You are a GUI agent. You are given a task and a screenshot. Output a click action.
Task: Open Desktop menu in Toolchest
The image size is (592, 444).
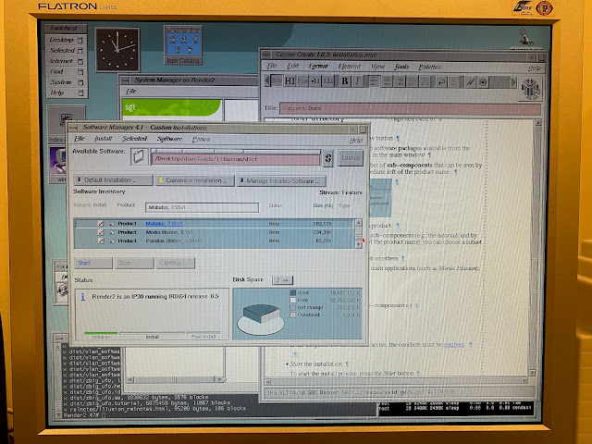tap(67, 40)
